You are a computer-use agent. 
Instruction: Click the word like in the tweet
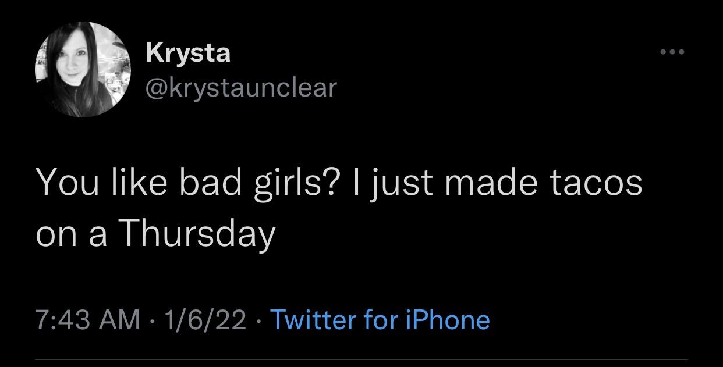click(135, 182)
